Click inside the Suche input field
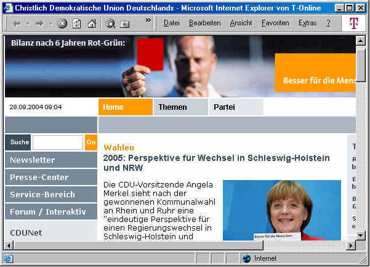Screen dimensions: 370x267 (58, 142)
